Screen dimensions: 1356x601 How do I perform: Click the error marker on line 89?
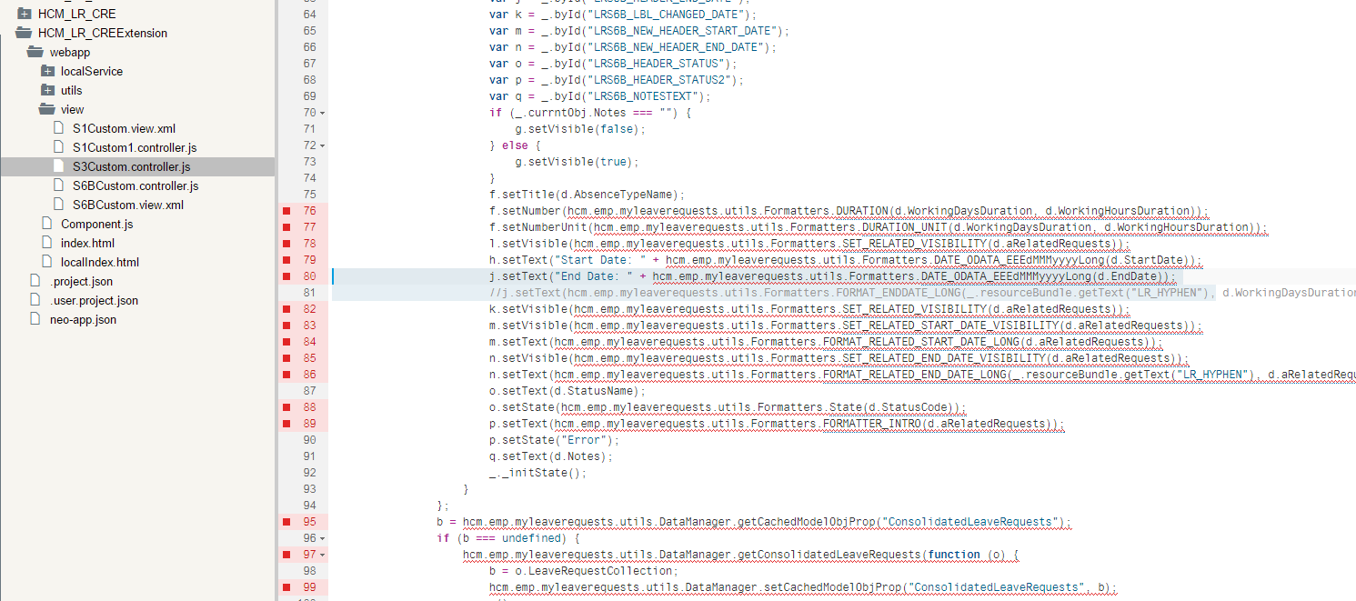click(286, 424)
